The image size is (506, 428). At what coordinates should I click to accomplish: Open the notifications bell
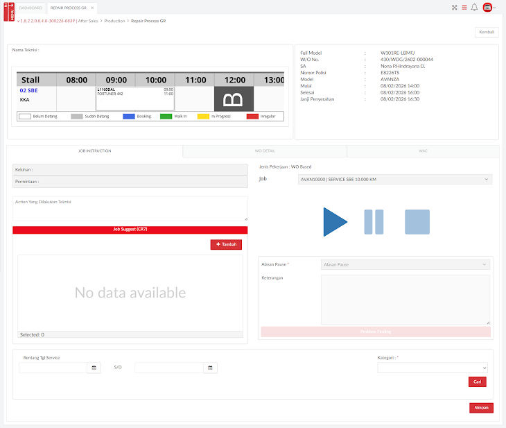pos(474,8)
